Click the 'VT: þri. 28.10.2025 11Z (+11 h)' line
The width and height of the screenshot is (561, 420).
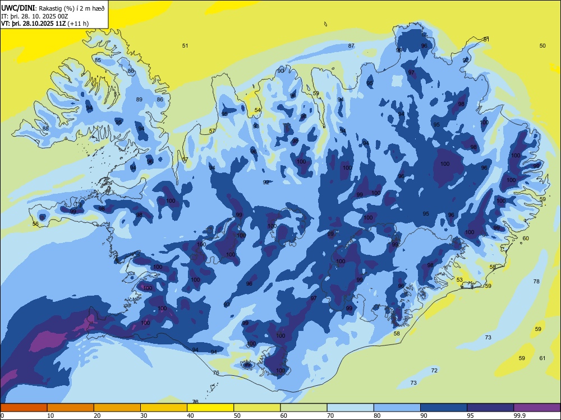(x=45, y=24)
